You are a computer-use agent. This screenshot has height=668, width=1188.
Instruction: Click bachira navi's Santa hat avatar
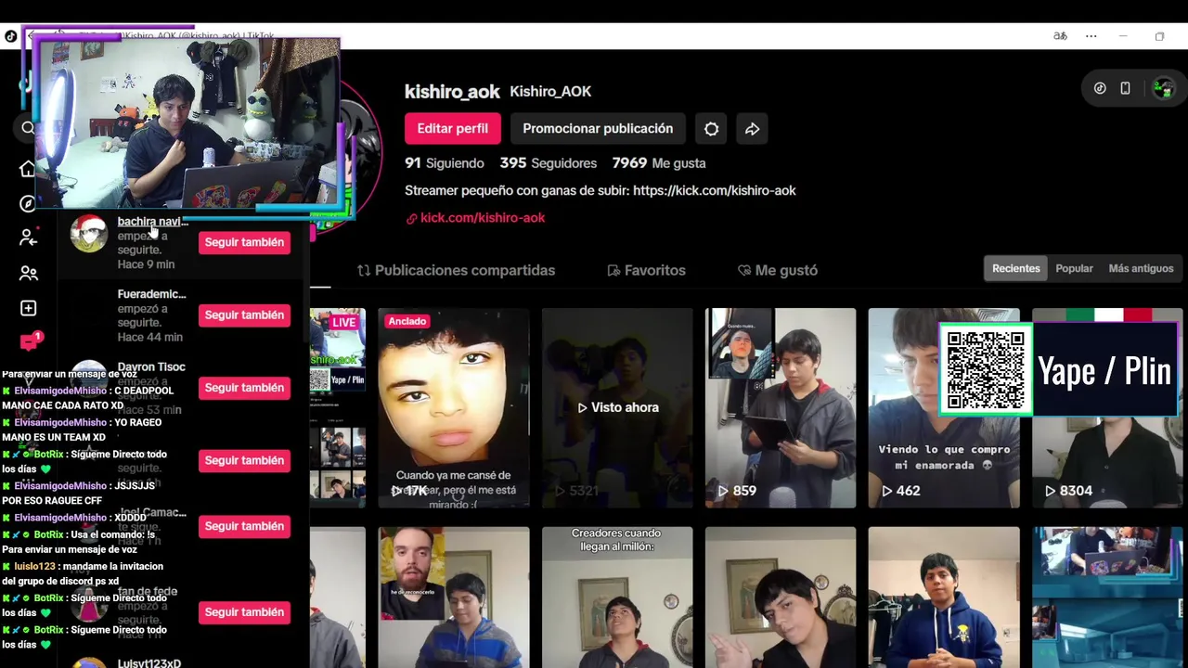click(89, 233)
